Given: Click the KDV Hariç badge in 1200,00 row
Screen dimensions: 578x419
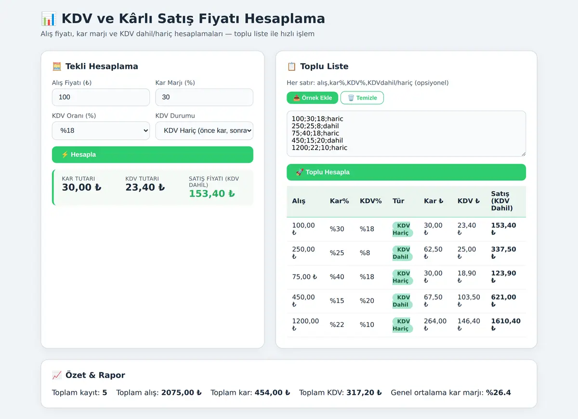Looking at the screenshot, I should click(402, 325).
